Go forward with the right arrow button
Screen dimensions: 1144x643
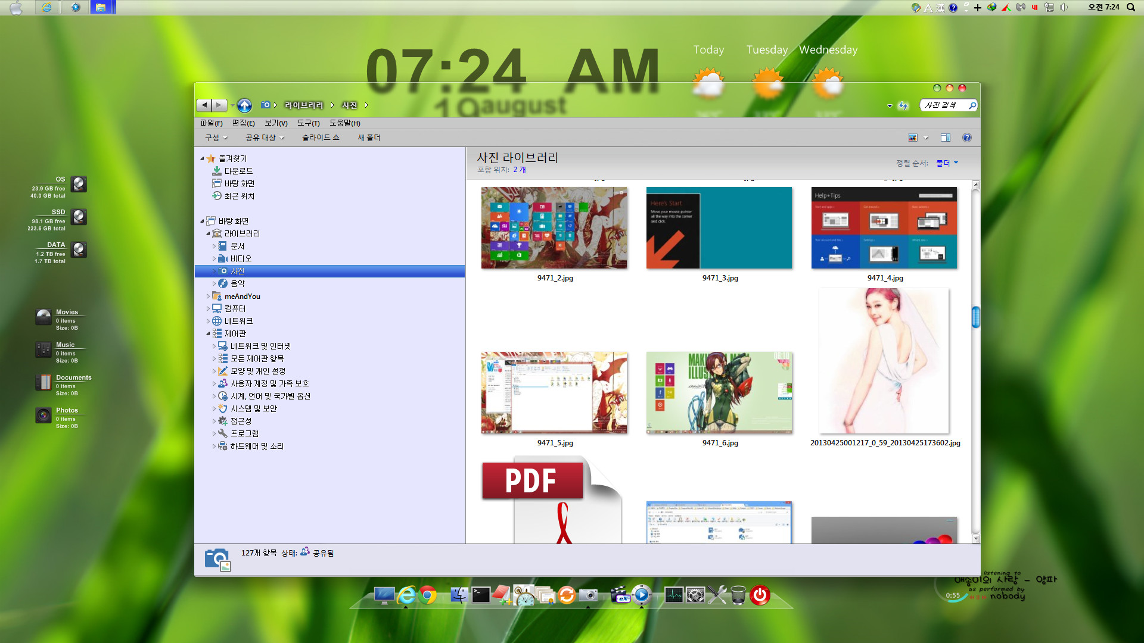(x=220, y=105)
